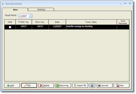The image size is (136, 94).
Task: Switch to the Existing tab
Action: (41, 10)
